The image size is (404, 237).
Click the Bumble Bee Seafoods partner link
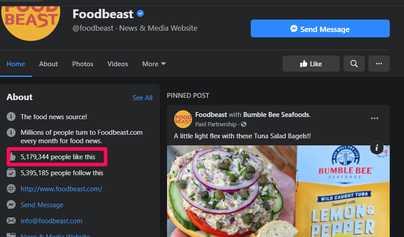(x=276, y=115)
